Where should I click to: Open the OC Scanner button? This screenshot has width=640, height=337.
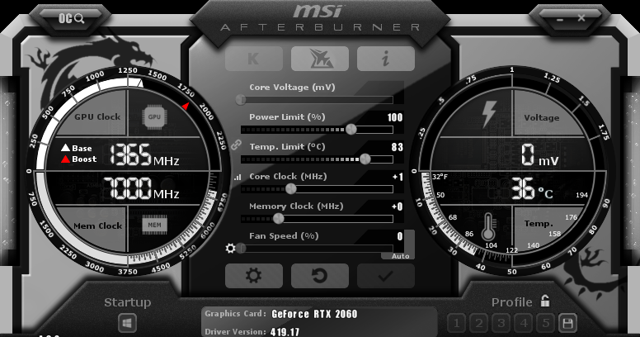tap(71, 18)
